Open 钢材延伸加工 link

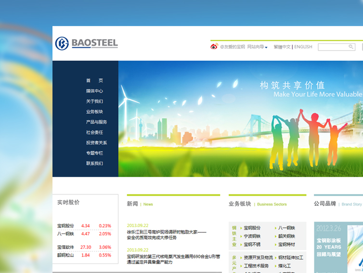click(291, 258)
